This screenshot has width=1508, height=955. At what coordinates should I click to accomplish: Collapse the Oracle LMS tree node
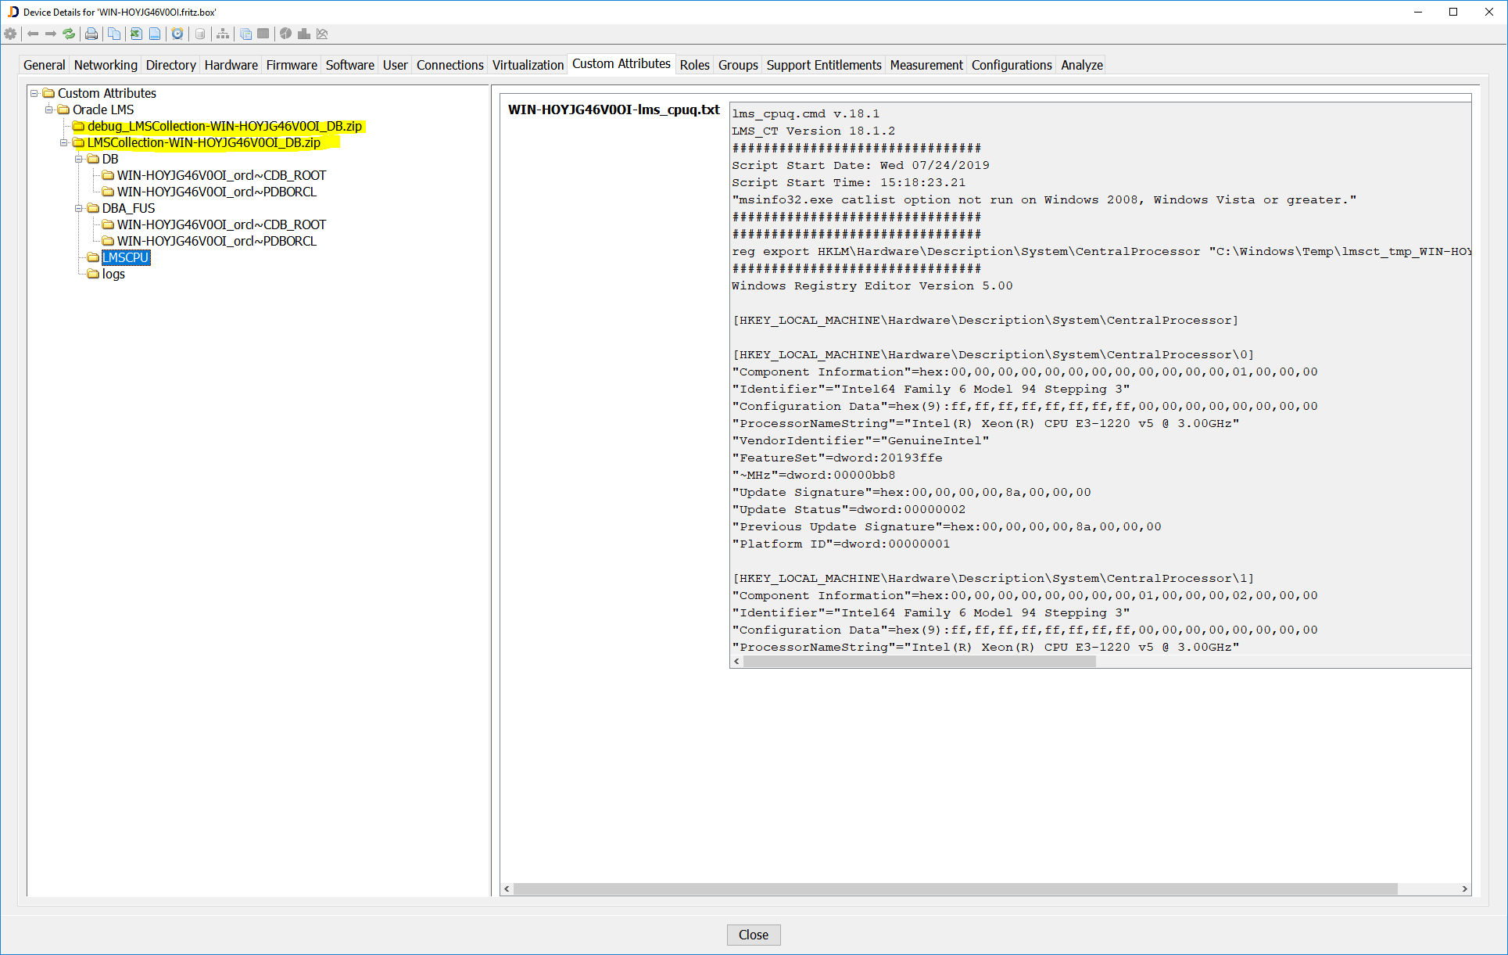click(x=49, y=110)
